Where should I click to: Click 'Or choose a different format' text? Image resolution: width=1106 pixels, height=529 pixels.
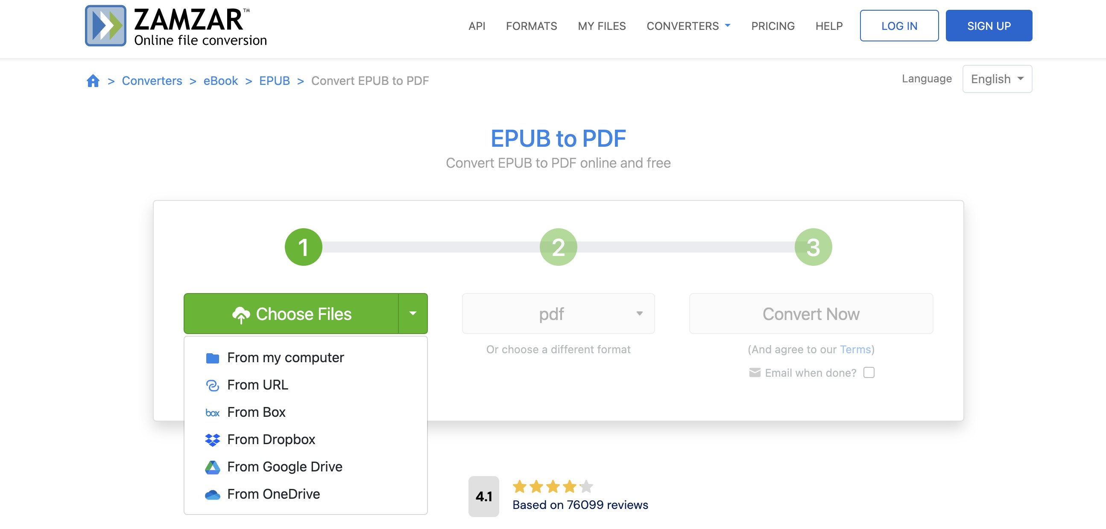(x=558, y=349)
